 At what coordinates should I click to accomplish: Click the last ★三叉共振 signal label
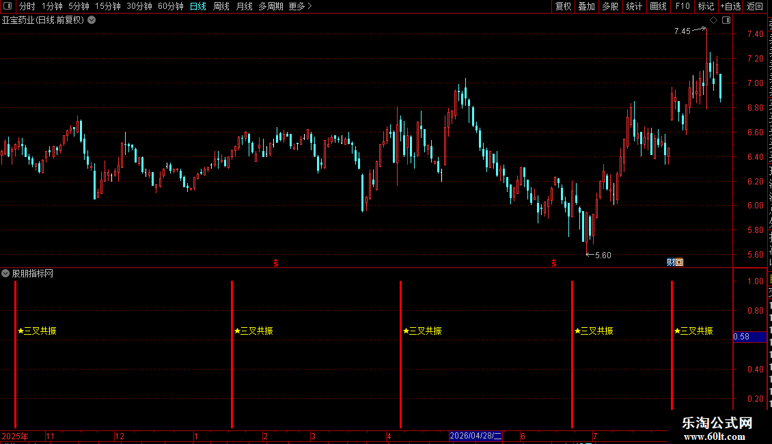[x=693, y=331]
